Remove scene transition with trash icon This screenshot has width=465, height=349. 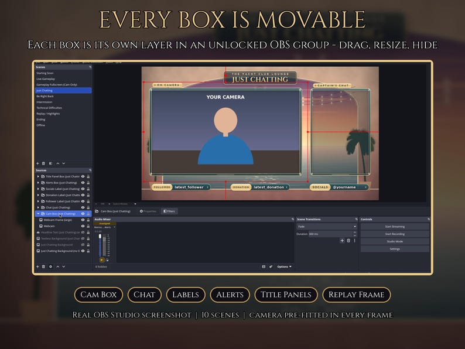click(348, 241)
